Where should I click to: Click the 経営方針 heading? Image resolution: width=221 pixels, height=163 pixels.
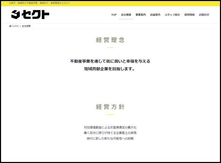pyautogui.click(x=110, y=107)
